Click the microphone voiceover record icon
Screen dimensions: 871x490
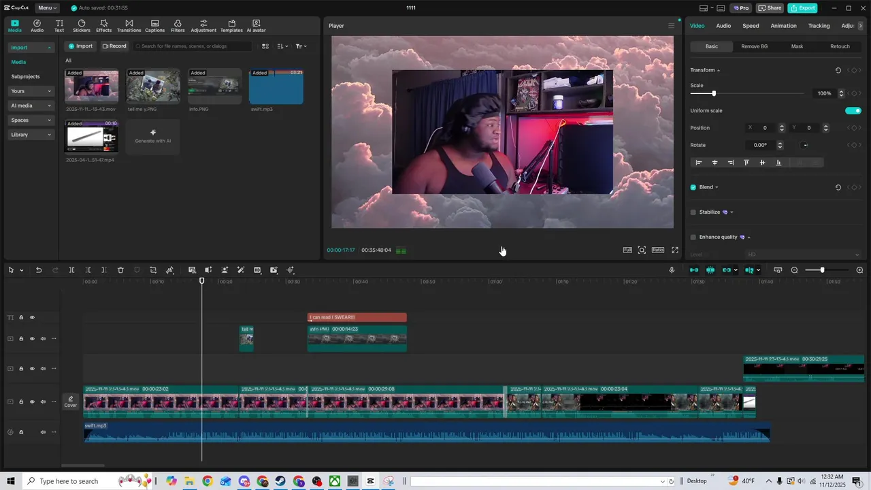tap(672, 270)
